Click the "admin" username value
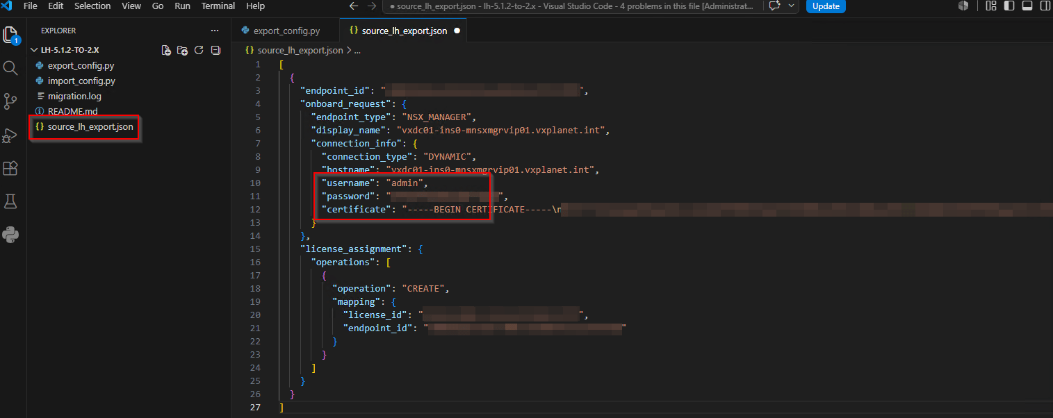This screenshot has width=1053, height=418. pos(403,183)
